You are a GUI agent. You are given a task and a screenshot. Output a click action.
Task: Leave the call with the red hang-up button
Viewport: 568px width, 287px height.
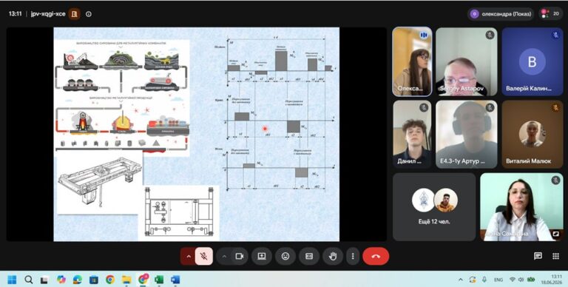coord(376,256)
